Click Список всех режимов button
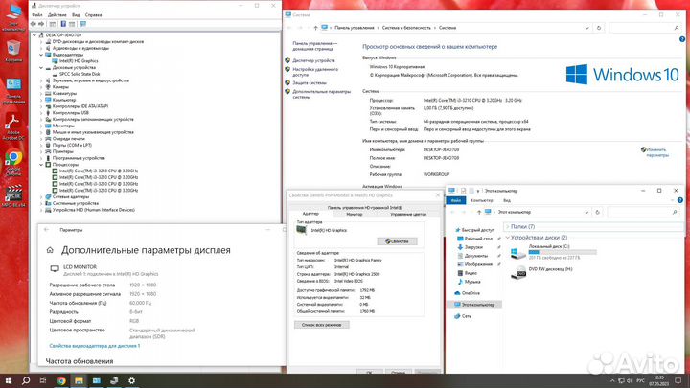690x388 pixels. coord(322,325)
